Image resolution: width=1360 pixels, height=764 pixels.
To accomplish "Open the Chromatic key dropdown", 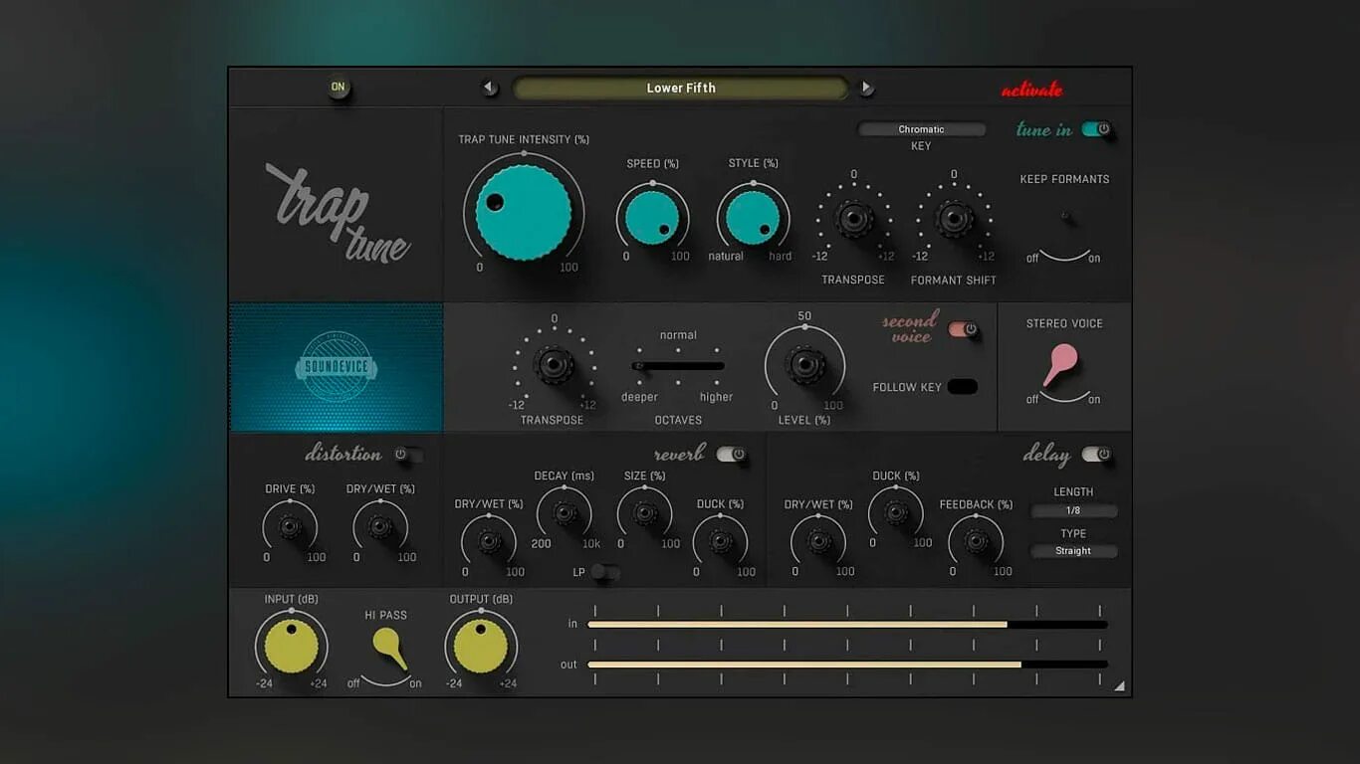I will [x=922, y=129].
